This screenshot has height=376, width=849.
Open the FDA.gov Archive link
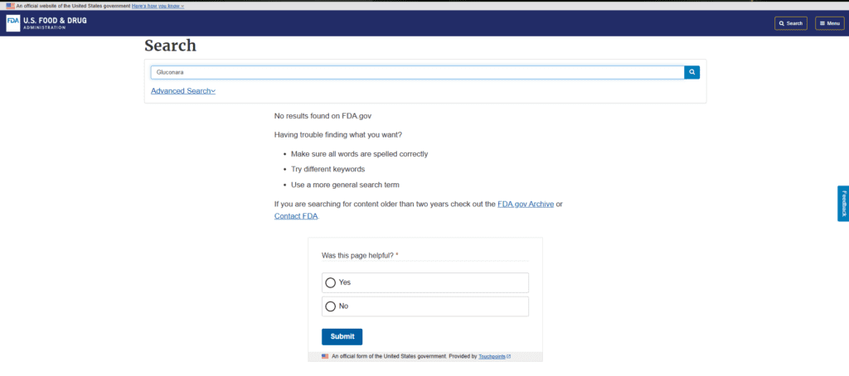pyautogui.click(x=525, y=205)
